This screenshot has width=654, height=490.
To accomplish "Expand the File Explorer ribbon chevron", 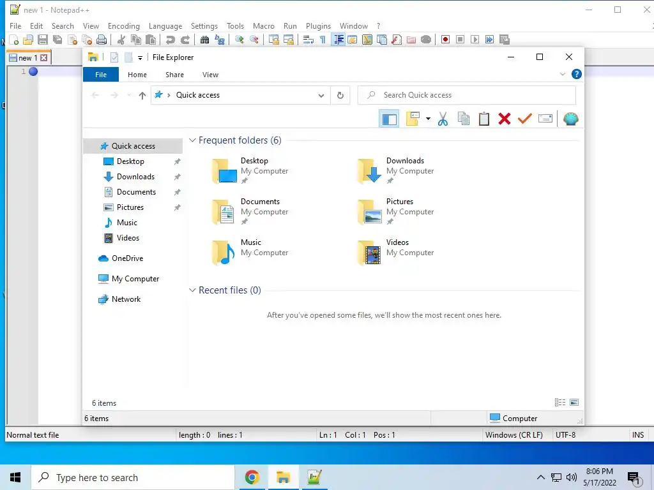I will click(562, 74).
